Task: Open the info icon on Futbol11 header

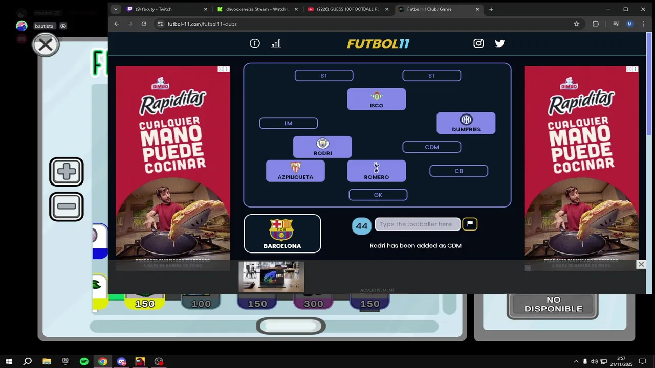Action: (x=254, y=43)
